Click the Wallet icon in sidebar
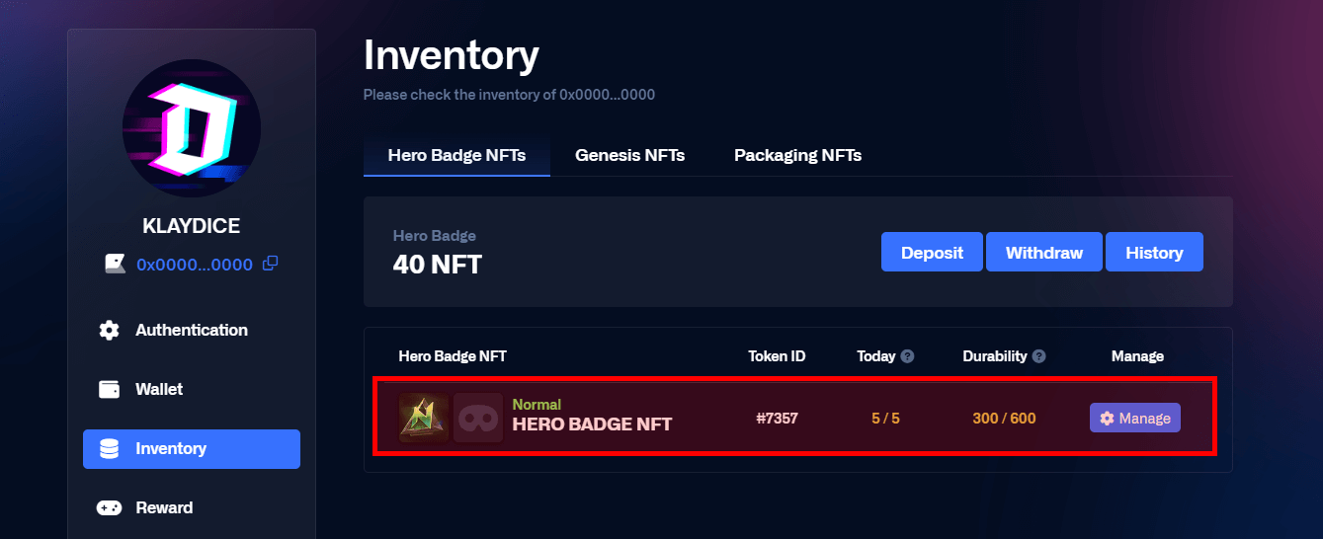 click(x=110, y=389)
